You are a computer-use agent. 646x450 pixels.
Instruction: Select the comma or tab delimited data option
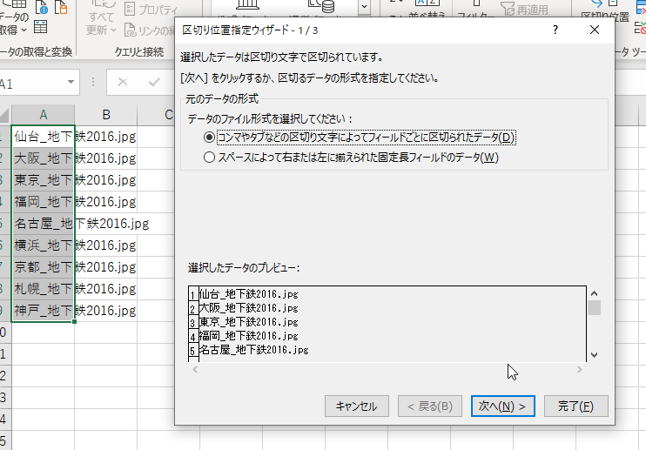209,138
